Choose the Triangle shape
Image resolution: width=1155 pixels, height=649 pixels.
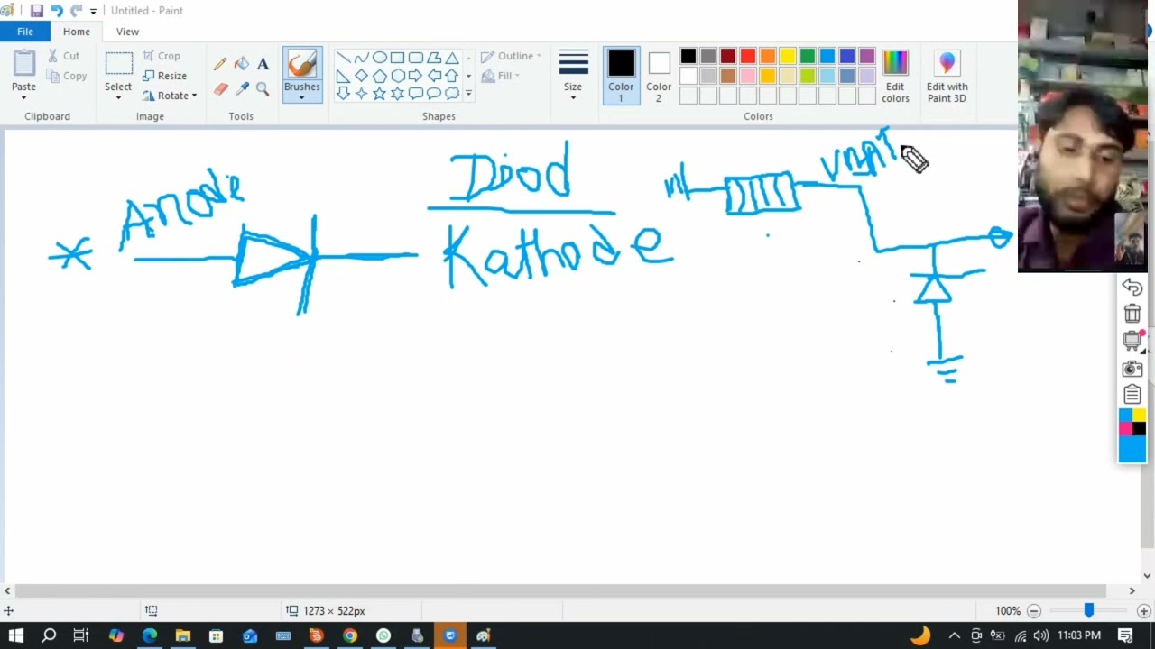click(451, 58)
